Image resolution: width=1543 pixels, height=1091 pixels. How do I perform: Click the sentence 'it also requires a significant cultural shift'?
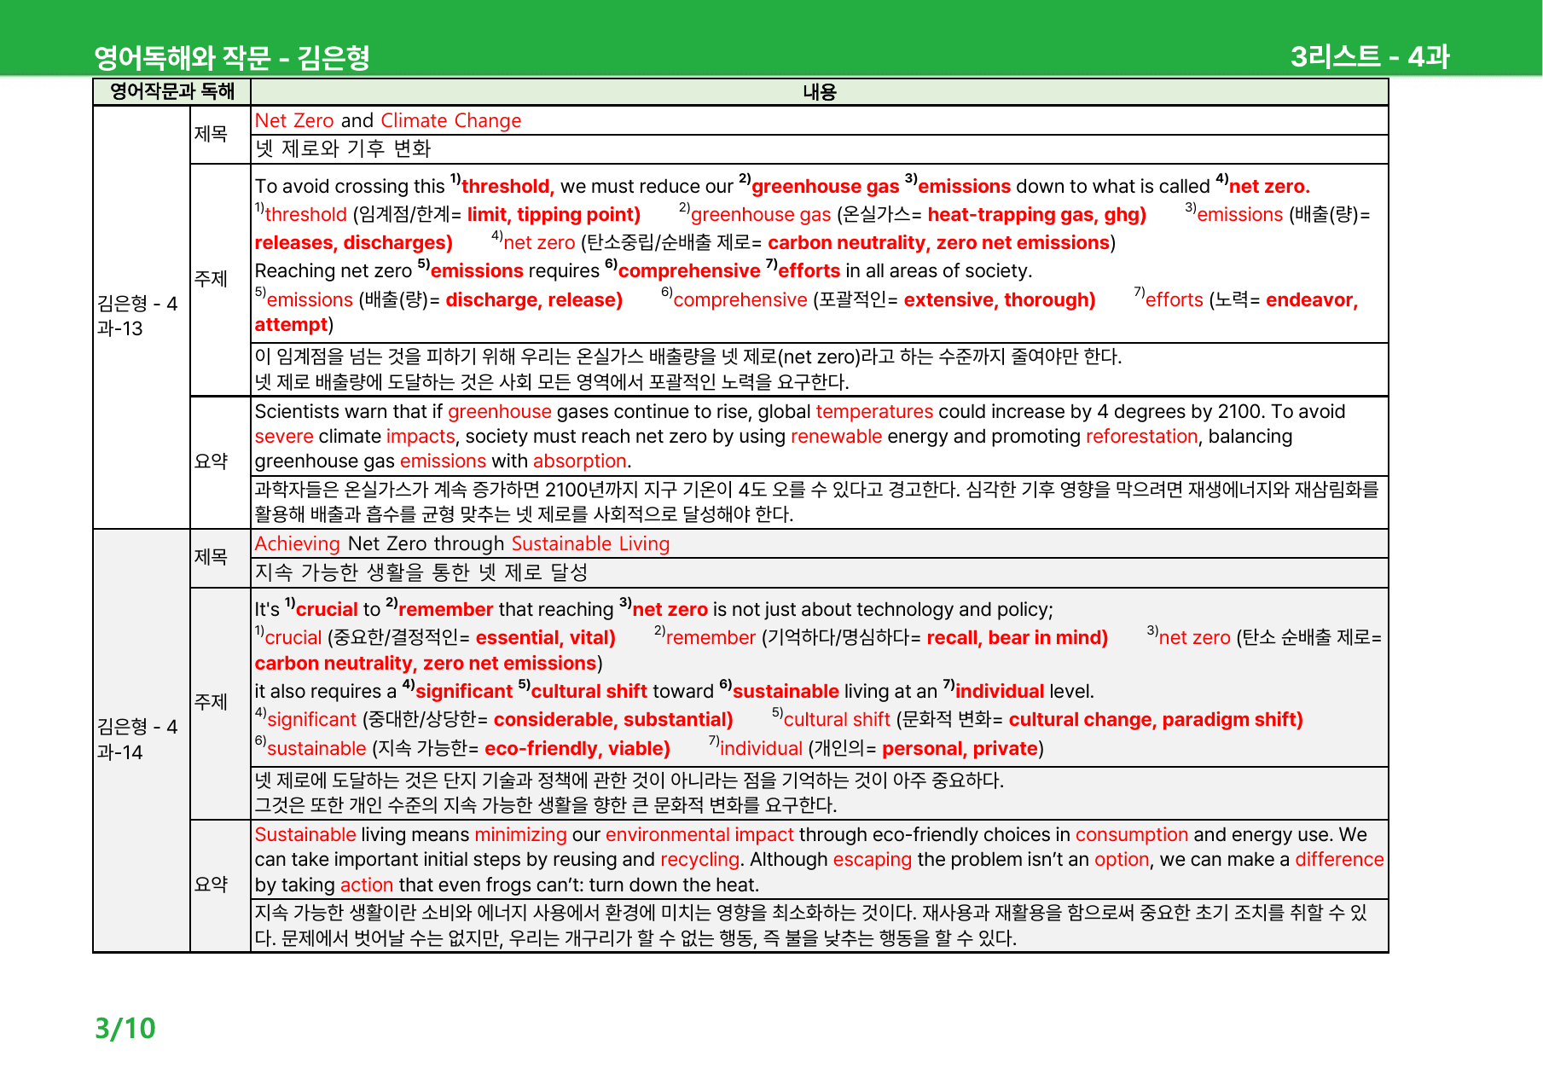(x=674, y=690)
